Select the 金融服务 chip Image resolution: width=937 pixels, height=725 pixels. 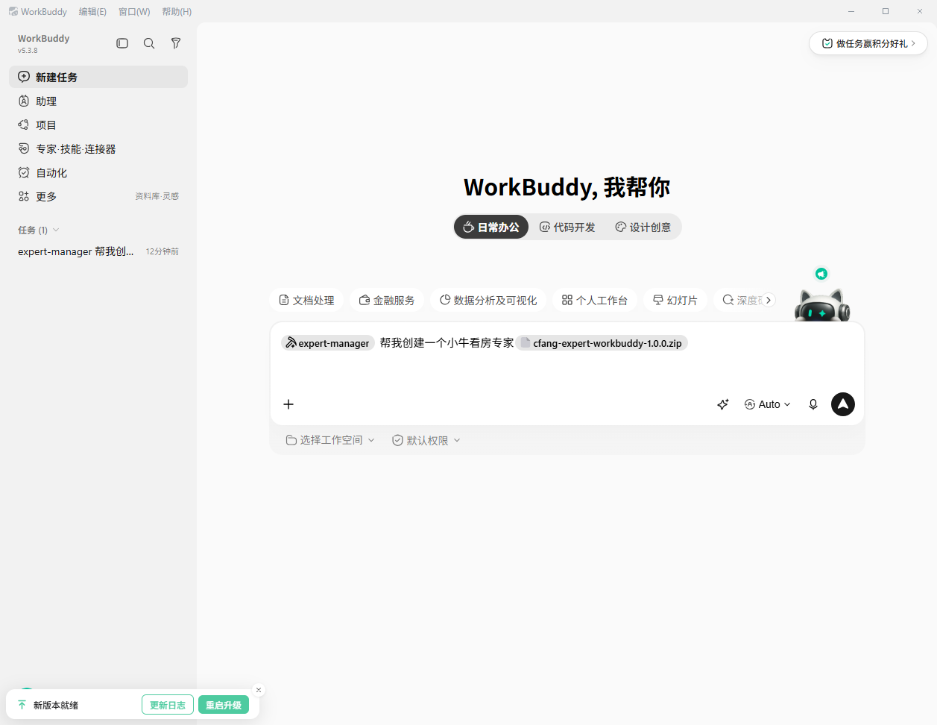tap(387, 300)
